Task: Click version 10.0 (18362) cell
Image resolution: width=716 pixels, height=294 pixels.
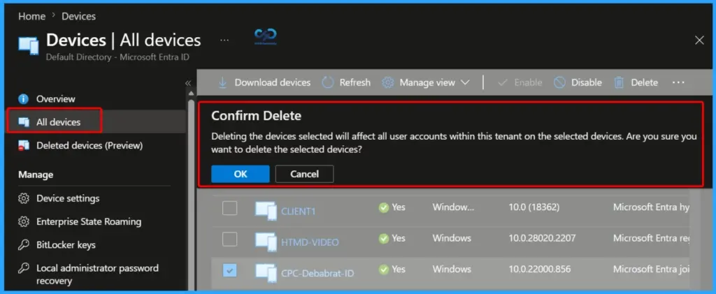Action: tap(534, 207)
